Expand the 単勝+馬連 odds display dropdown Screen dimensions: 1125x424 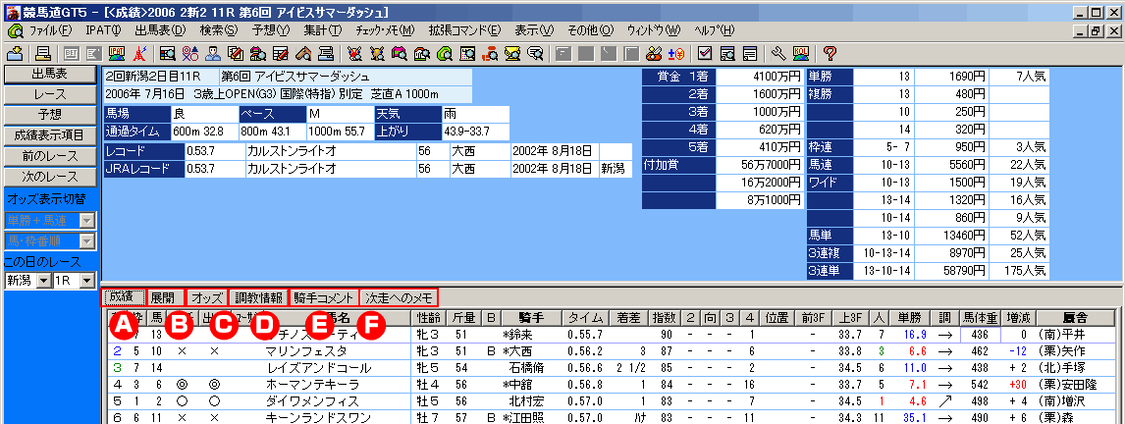click(86, 219)
